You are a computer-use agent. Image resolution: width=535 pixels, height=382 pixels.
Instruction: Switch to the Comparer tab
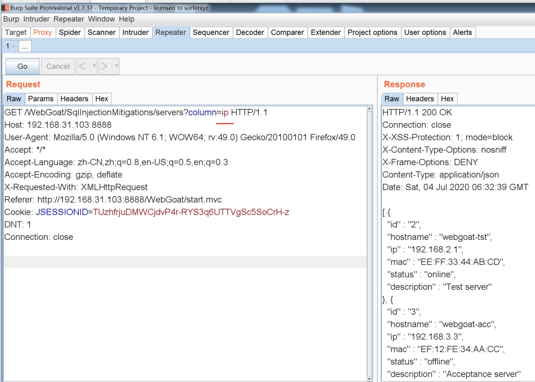pyautogui.click(x=287, y=32)
